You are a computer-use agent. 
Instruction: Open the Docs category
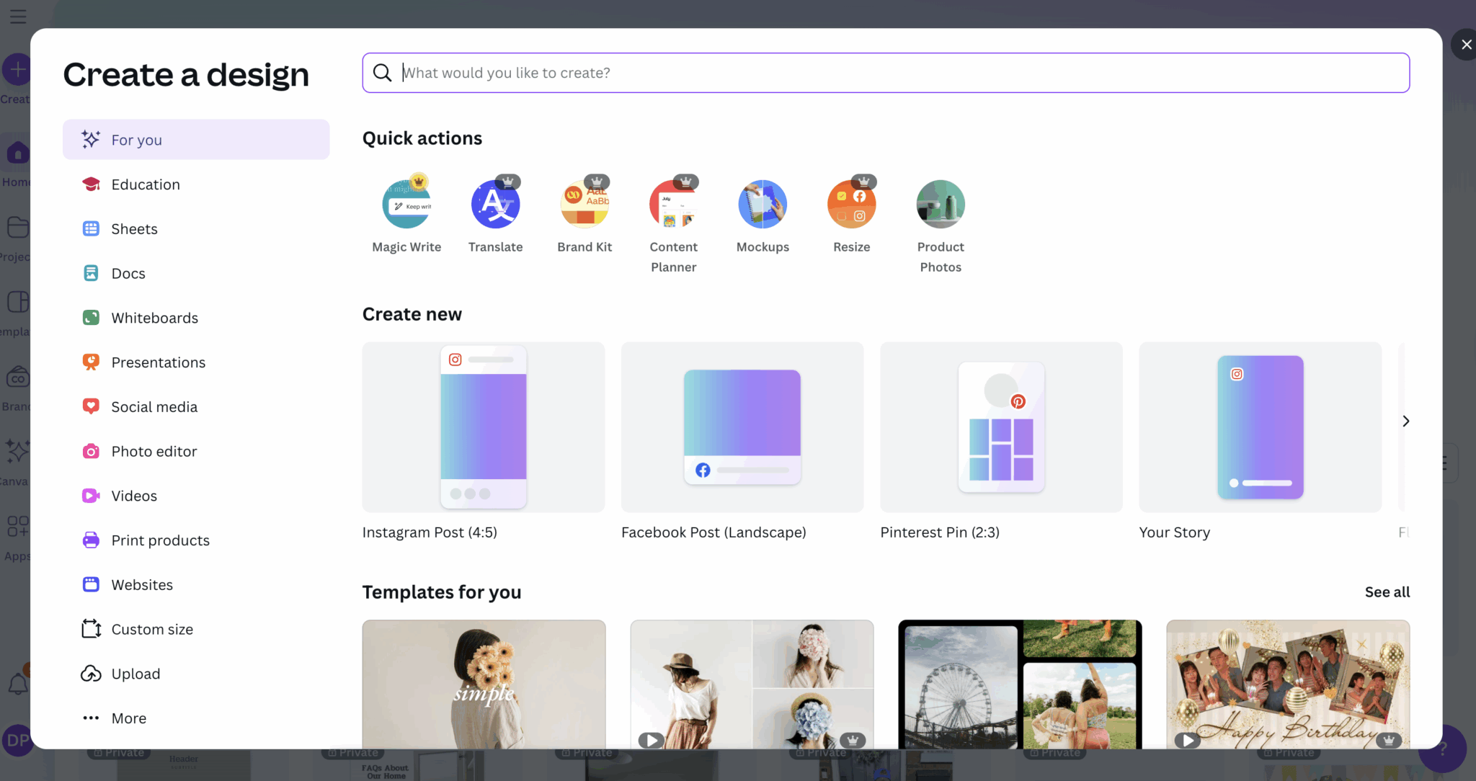[196, 274]
